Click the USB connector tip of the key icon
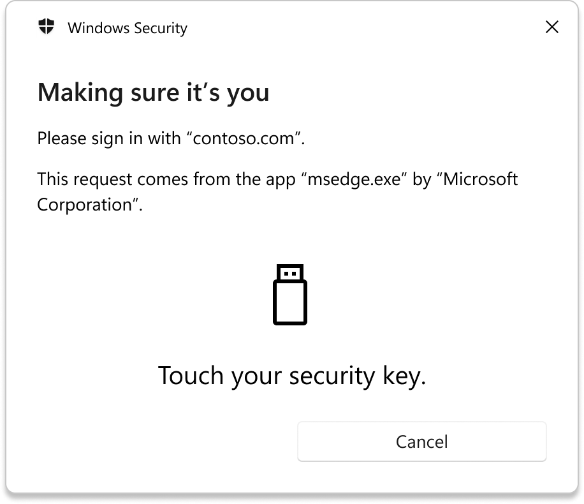 290,273
